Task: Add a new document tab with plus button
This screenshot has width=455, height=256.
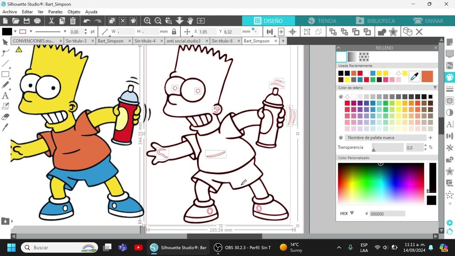Action: 283,41
